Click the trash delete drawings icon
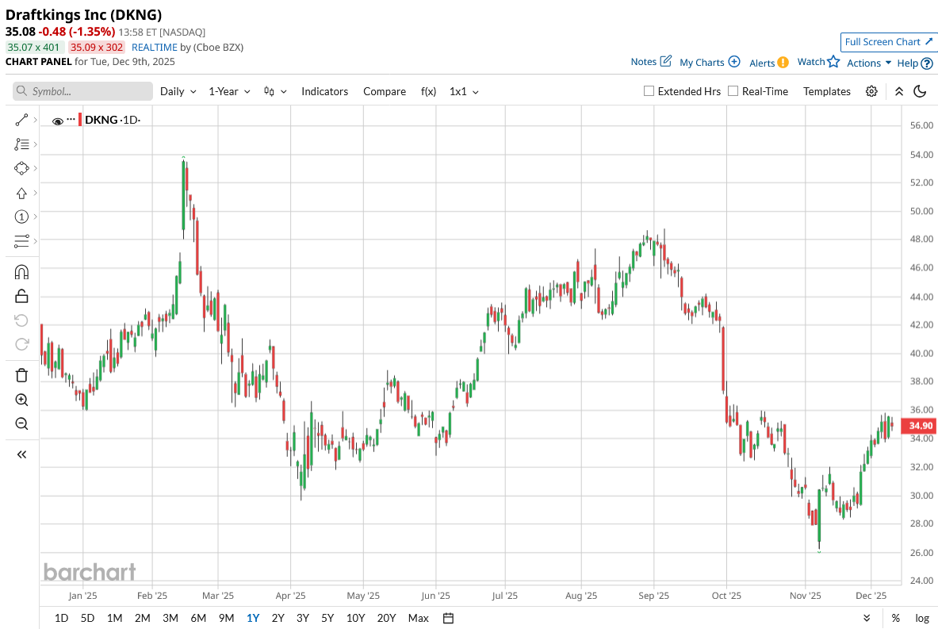Image resolution: width=938 pixels, height=629 pixels. 21,375
